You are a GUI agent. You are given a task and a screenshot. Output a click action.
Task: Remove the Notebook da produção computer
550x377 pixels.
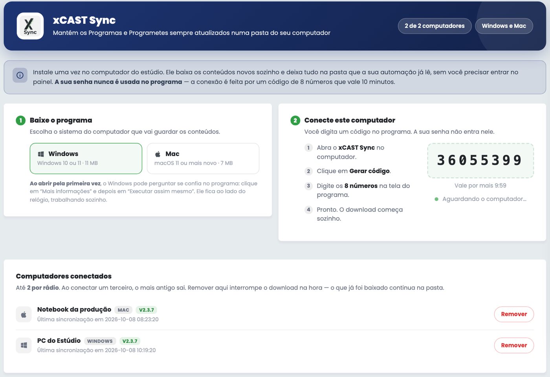point(514,314)
